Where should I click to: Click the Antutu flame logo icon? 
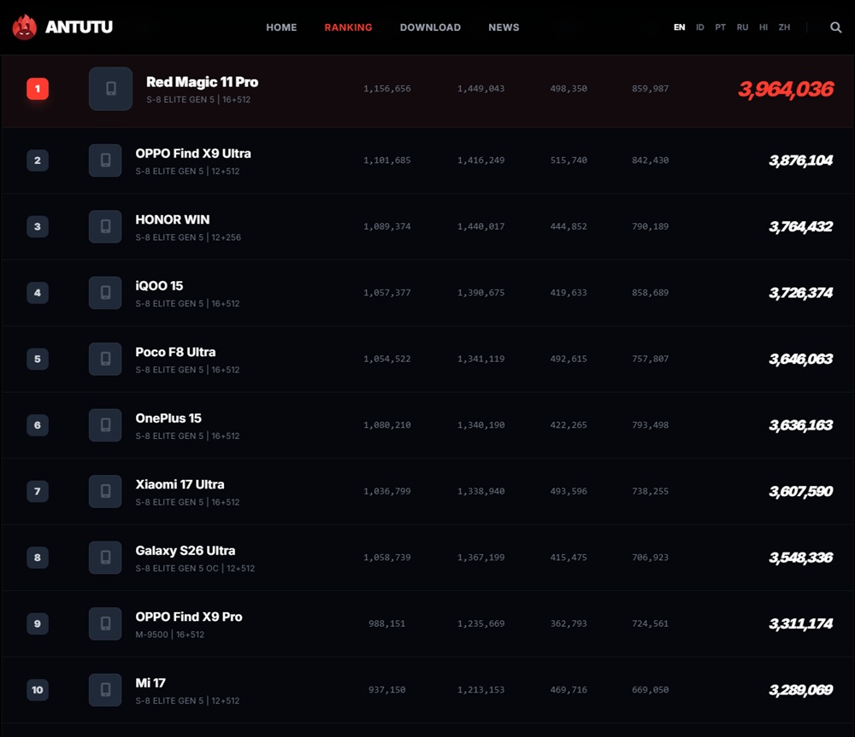point(24,26)
